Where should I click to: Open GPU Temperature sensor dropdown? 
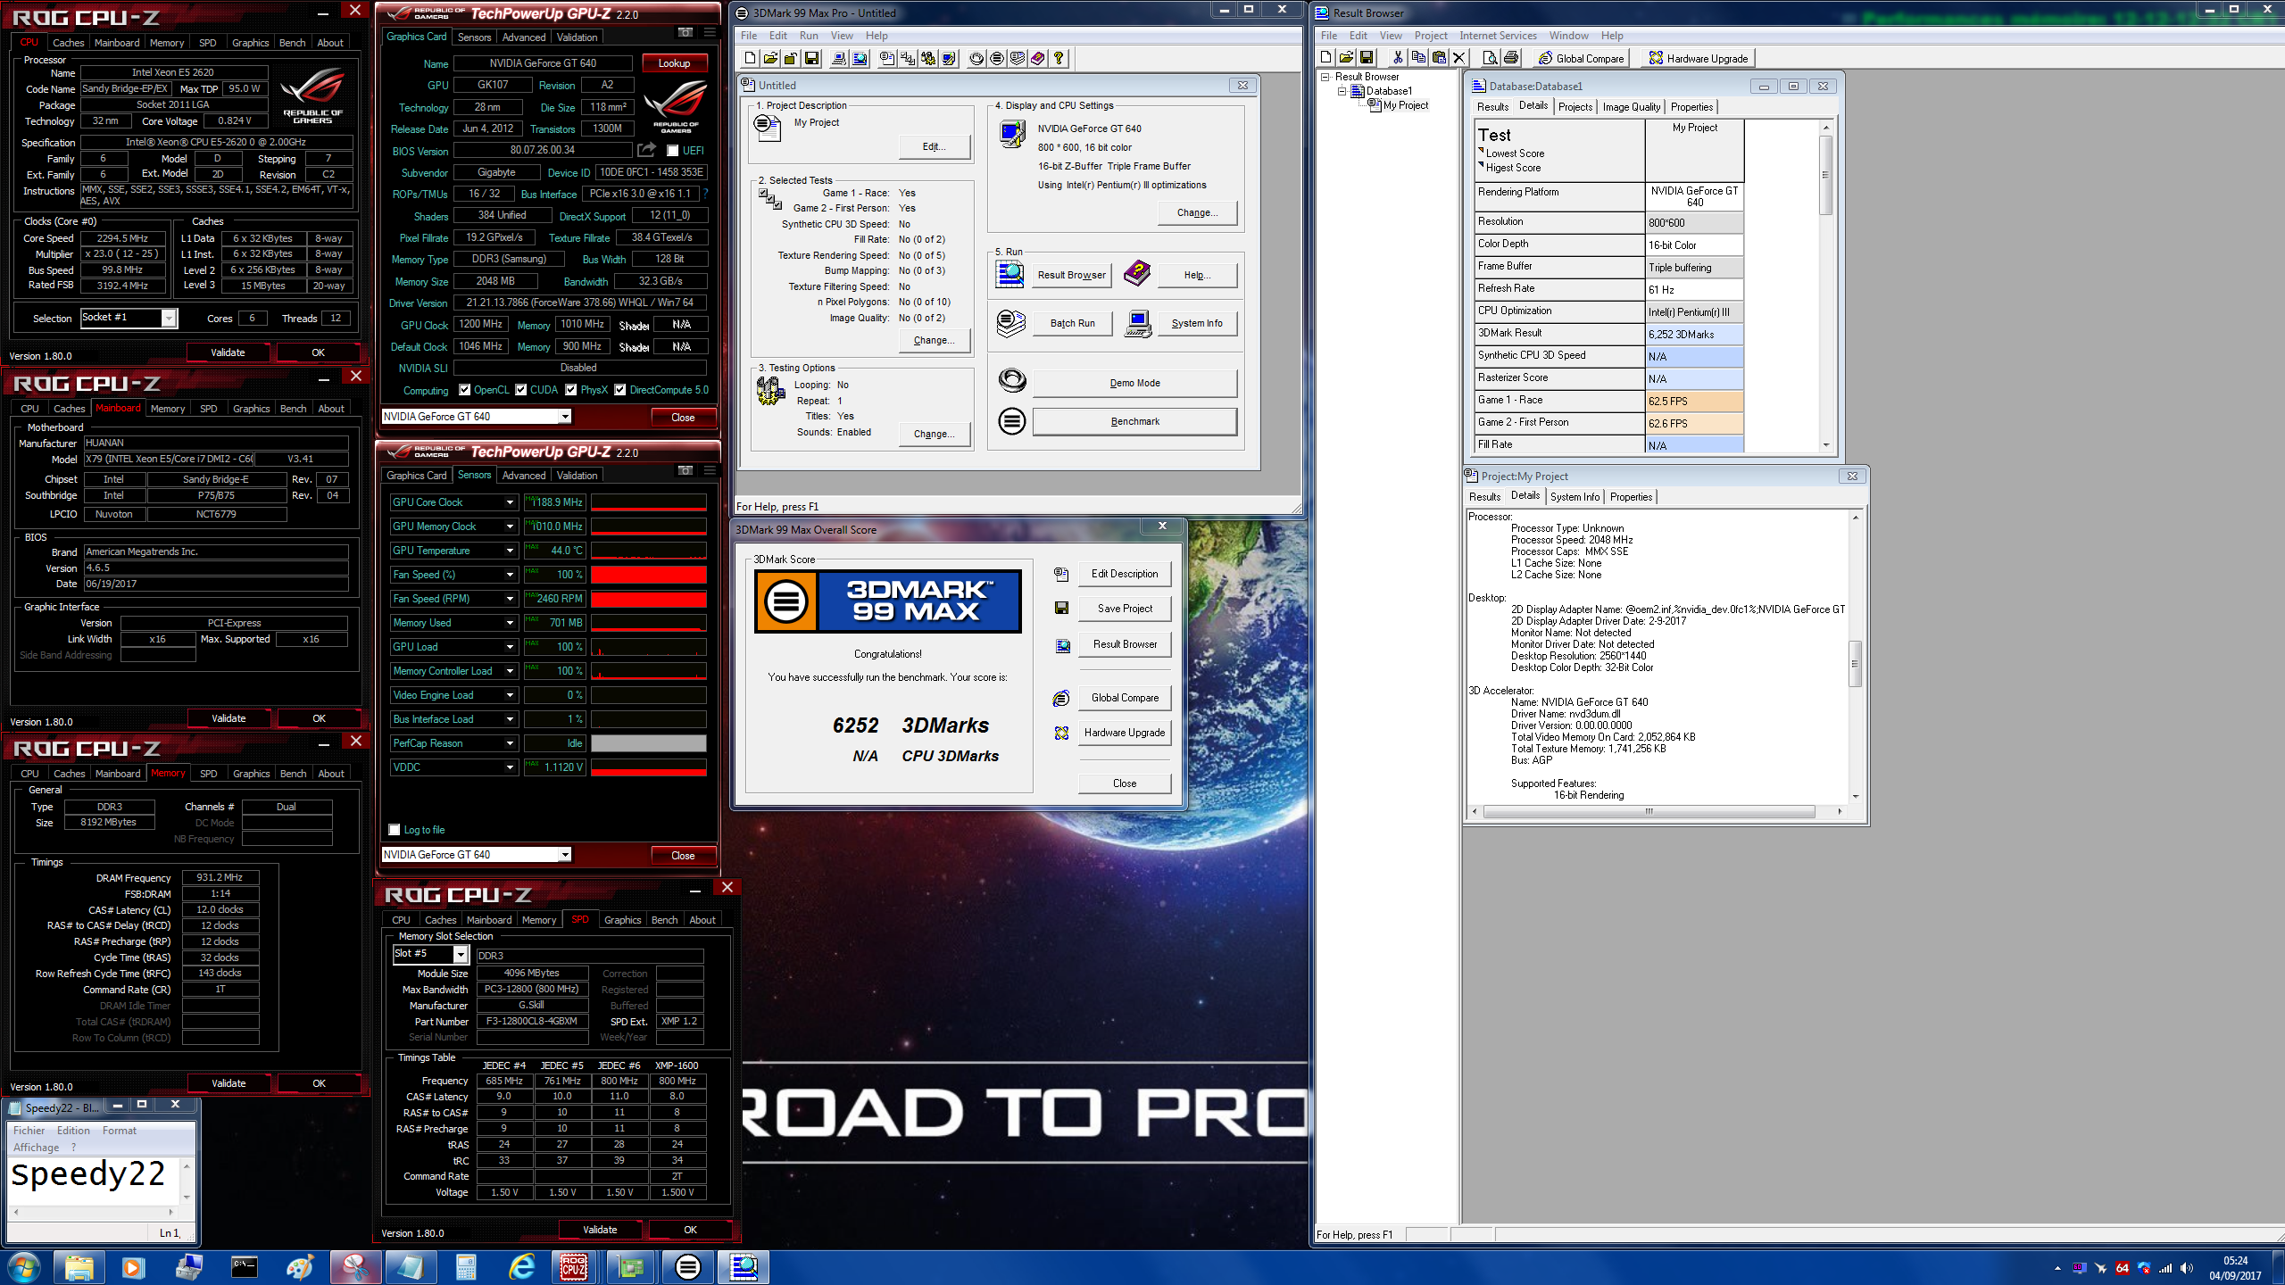tap(510, 551)
